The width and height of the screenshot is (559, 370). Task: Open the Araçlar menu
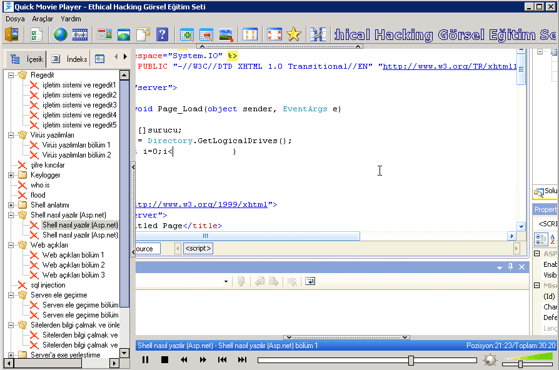tap(43, 19)
